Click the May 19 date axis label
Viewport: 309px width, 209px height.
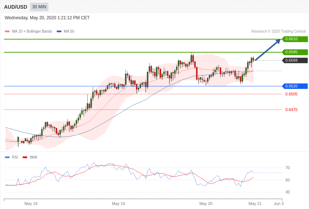coord(119,204)
